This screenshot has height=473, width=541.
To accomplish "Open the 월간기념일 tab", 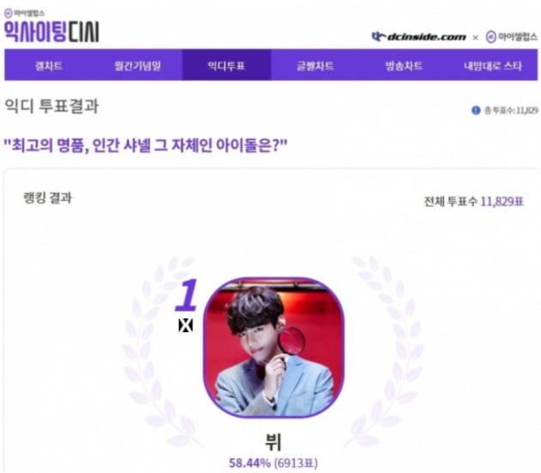I will [x=137, y=65].
